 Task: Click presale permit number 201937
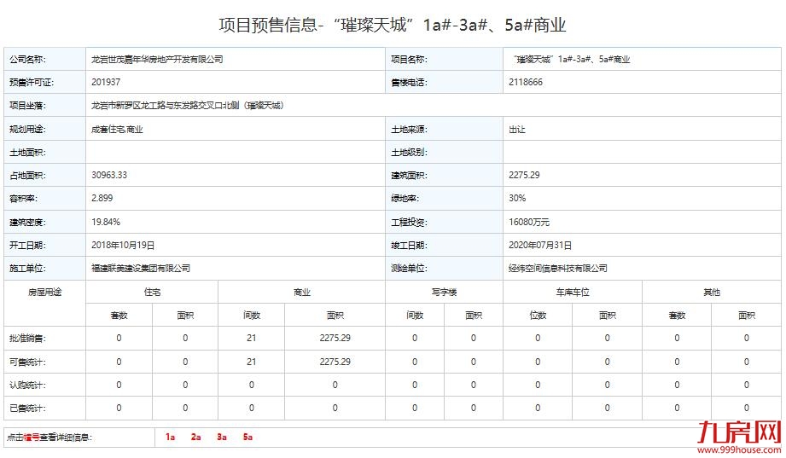point(106,82)
